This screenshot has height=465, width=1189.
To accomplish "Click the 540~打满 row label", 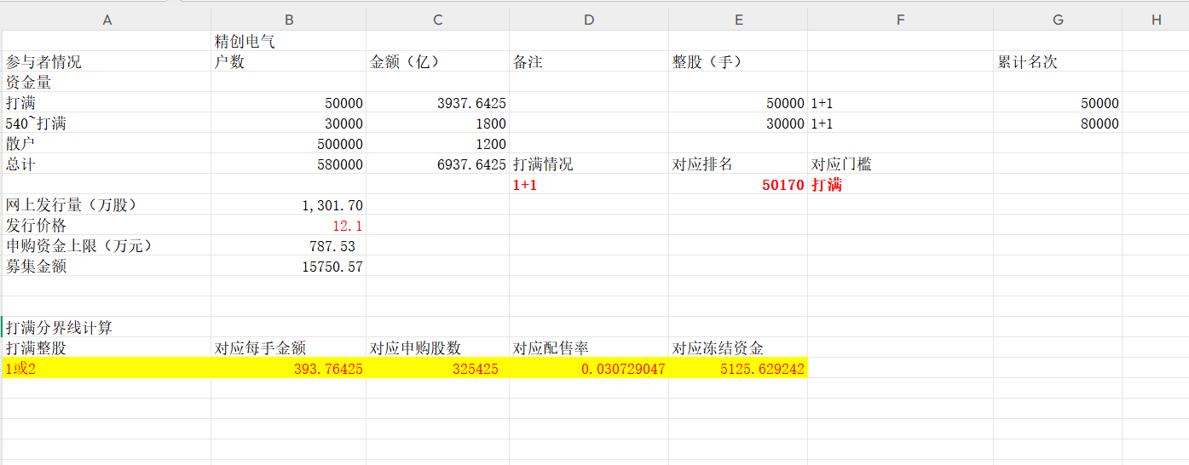I will tap(107, 123).
